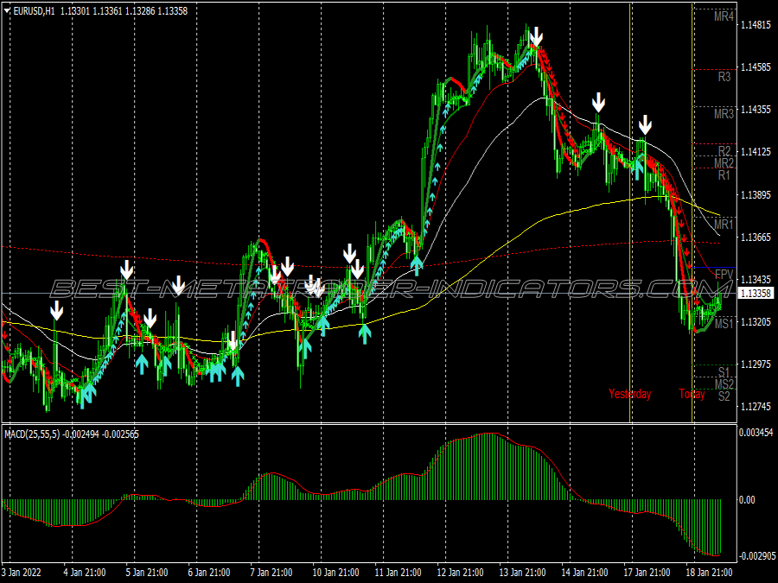This screenshot has height=583, width=778.
Task: Click the 3 Jan 2022 date label
Action: [22, 573]
